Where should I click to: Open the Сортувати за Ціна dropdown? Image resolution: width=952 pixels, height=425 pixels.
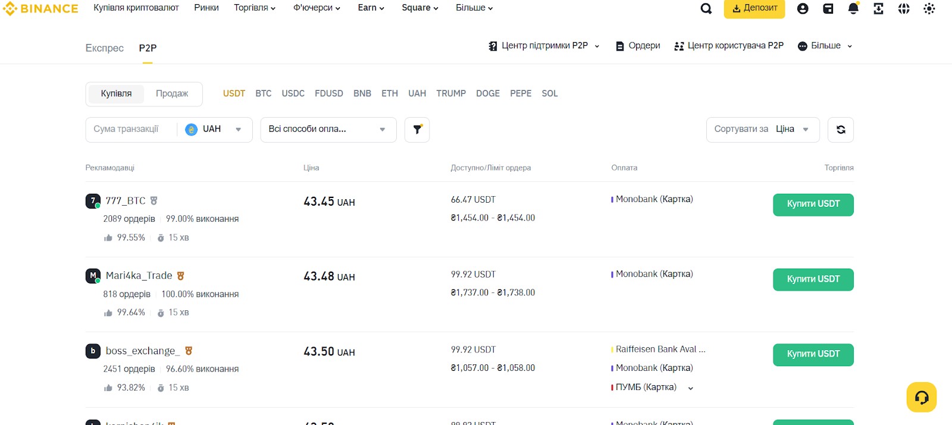point(763,130)
